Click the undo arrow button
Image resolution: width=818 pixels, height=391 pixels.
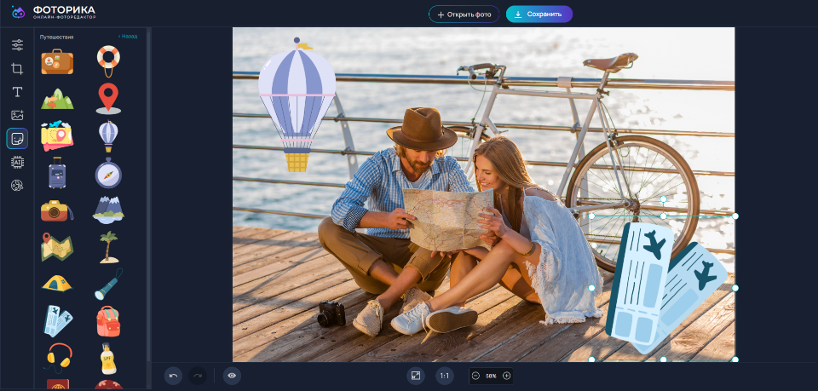[173, 376]
